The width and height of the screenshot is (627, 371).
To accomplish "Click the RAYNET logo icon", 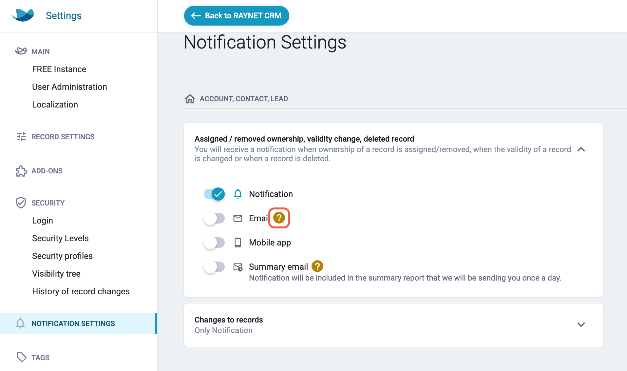I will click(x=23, y=15).
